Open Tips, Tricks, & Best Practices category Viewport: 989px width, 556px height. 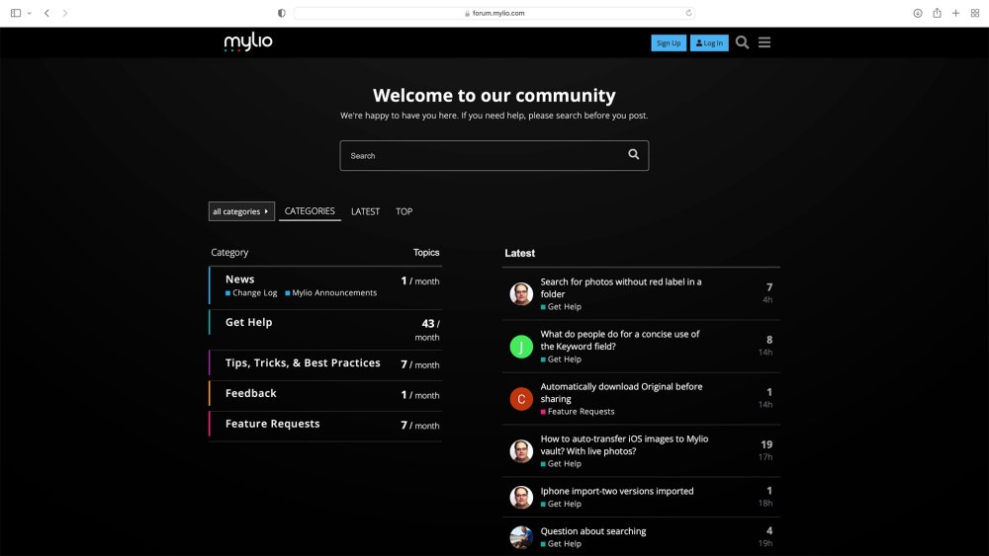pyautogui.click(x=303, y=362)
